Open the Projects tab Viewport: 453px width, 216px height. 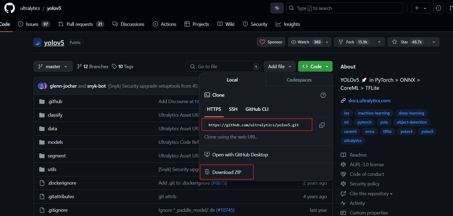click(197, 24)
